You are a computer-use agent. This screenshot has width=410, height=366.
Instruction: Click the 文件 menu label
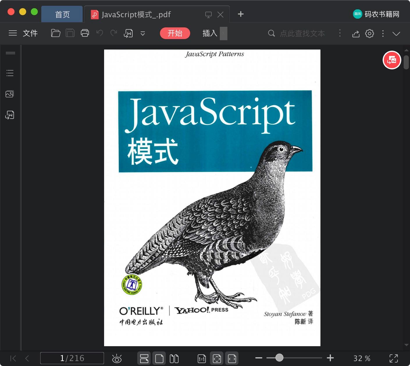tap(30, 33)
